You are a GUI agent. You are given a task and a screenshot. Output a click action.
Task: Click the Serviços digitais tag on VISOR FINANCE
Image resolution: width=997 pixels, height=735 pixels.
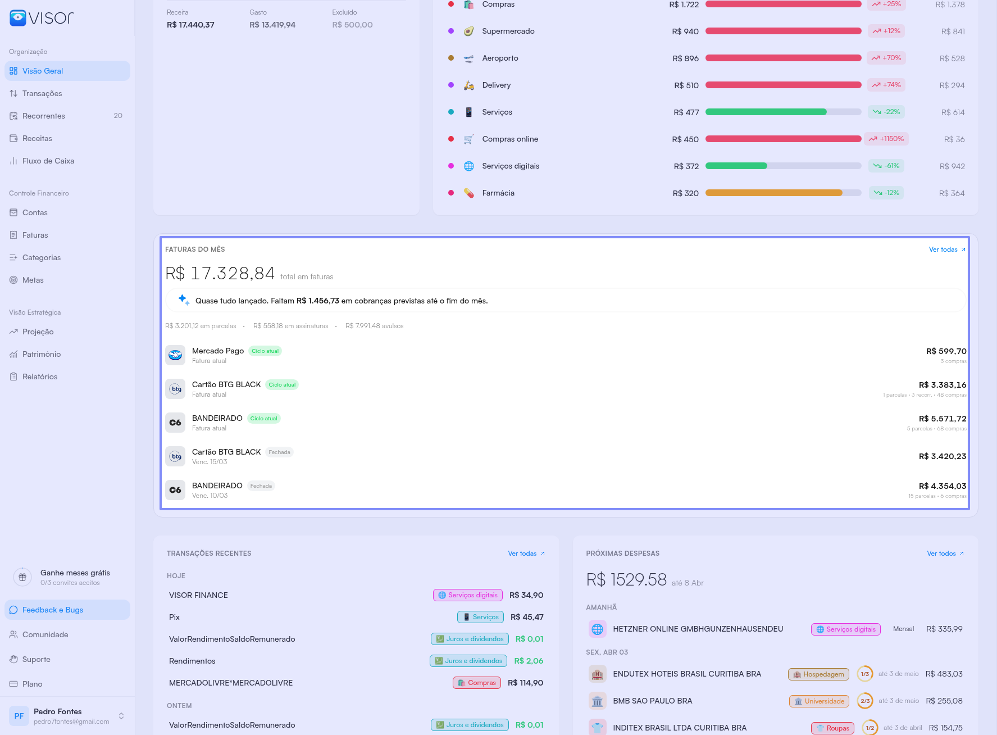click(468, 595)
